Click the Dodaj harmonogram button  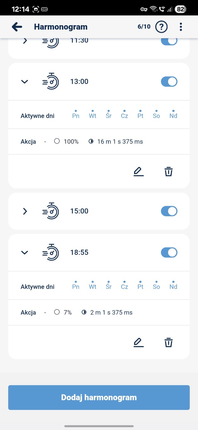99,397
